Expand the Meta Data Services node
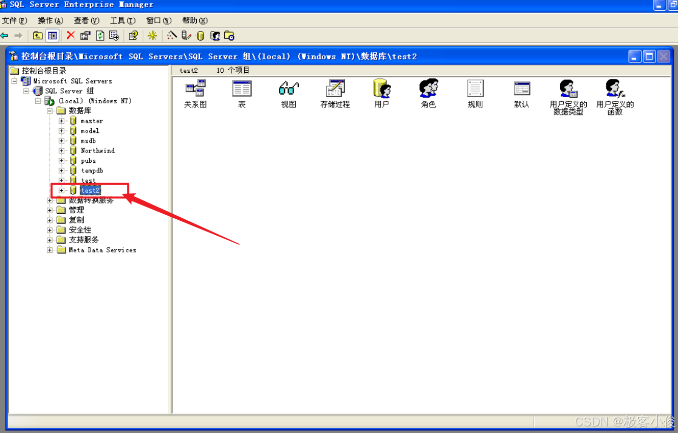Screen dimensions: 678x433 [x=49, y=250]
